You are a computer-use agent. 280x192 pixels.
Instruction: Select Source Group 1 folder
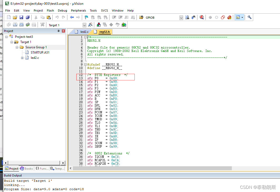point(36,47)
